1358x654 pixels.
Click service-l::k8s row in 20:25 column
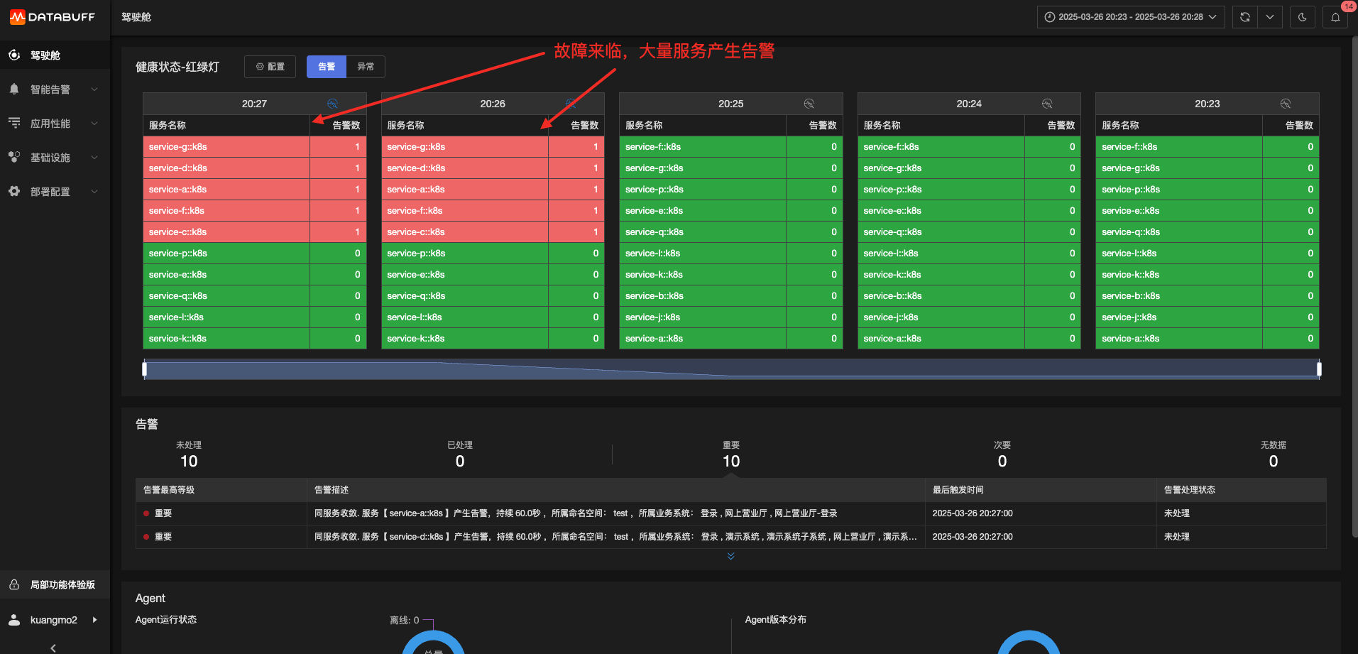pos(730,253)
